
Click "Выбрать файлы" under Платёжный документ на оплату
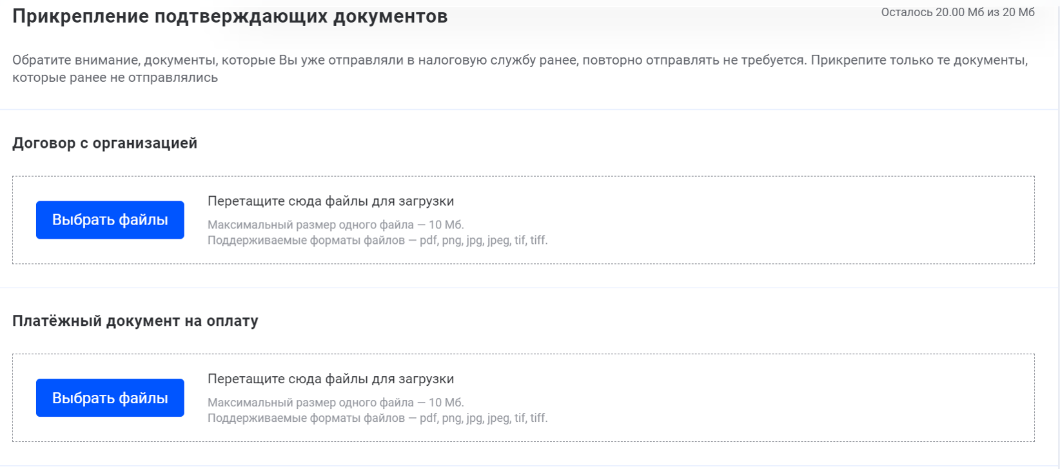110,398
